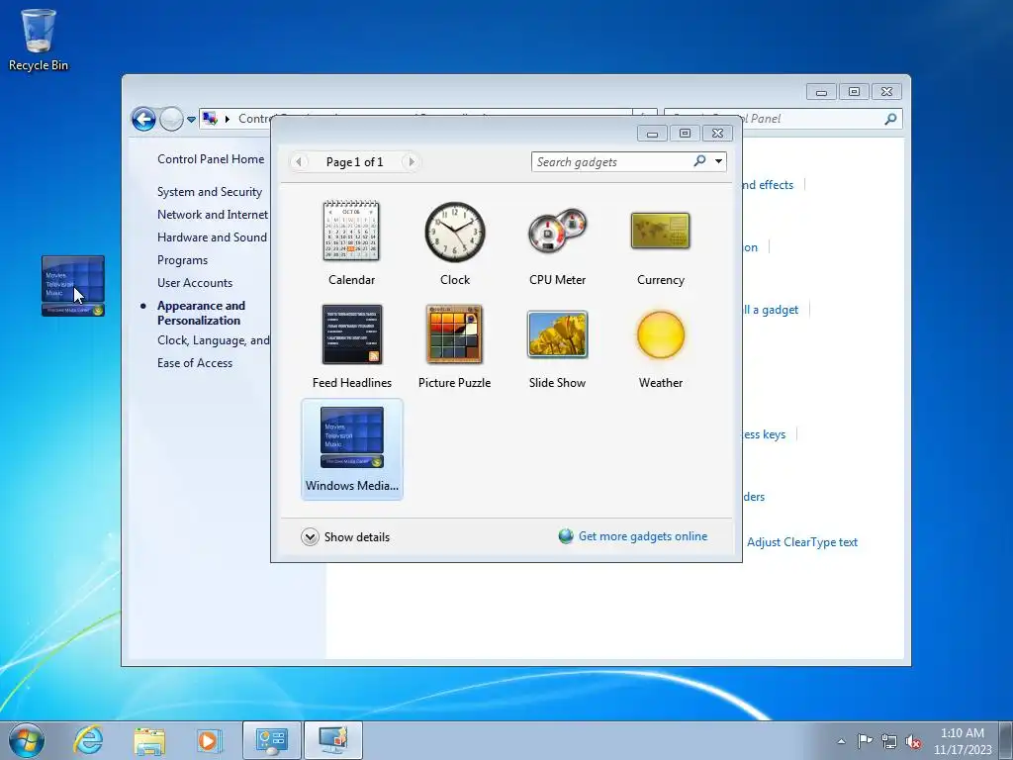Select the Clock gadget

point(455,243)
